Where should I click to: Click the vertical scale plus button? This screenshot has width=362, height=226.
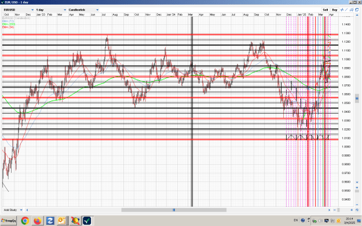click(357, 187)
